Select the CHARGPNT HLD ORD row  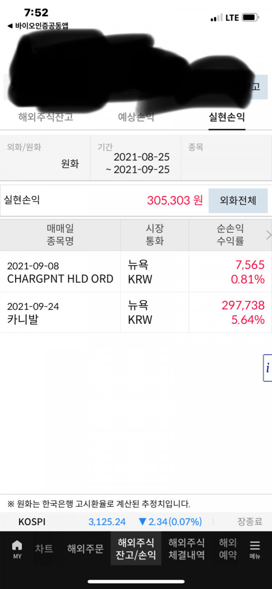pos(136,272)
